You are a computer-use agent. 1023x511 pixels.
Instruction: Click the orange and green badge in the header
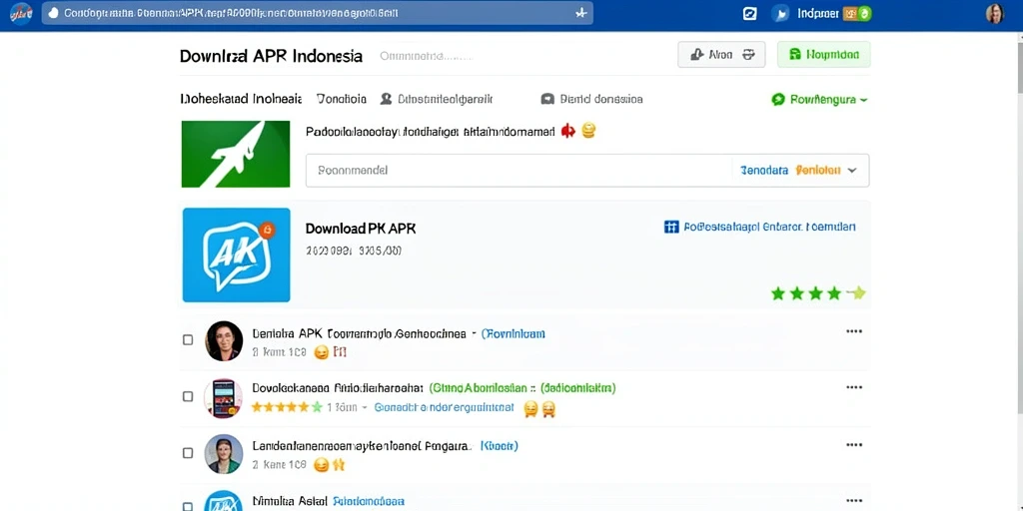click(x=856, y=14)
